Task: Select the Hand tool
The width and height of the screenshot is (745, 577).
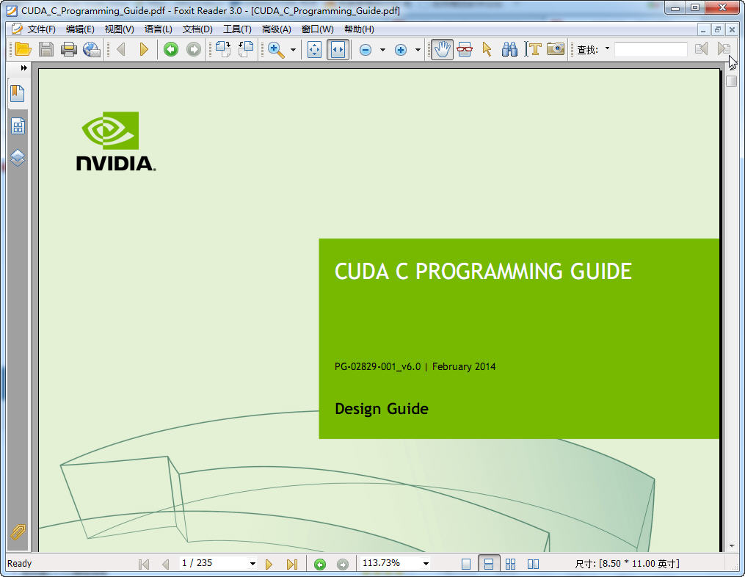Action: (442, 49)
